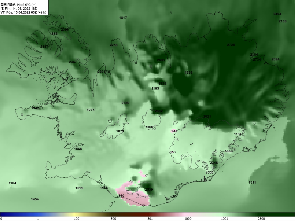The height and width of the screenshot is (221, 295).
Task: Click the 1167 height label
Action: tap(238, 134)
